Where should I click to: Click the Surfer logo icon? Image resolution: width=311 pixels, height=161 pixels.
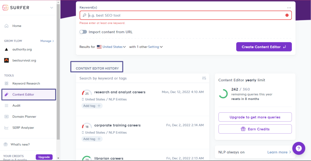click(5, 8)
